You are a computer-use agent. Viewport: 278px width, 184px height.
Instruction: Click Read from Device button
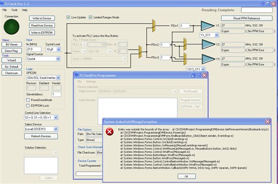(42, 25)
